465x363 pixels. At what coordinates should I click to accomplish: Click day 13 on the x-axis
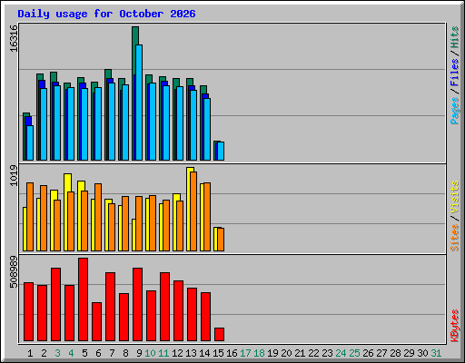click(x=191, y=353)
